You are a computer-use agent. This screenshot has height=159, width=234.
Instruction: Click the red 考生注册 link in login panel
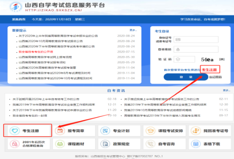pyautogui.click(x=209, y=70)
